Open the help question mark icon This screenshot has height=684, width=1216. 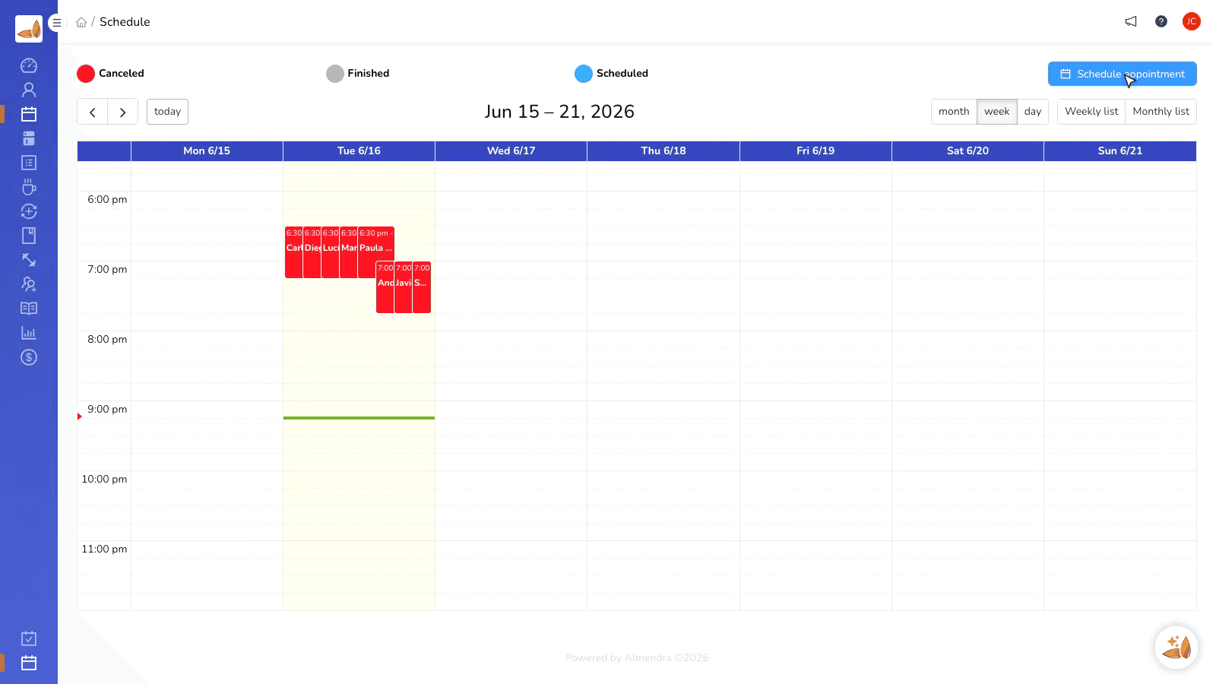1161,21
